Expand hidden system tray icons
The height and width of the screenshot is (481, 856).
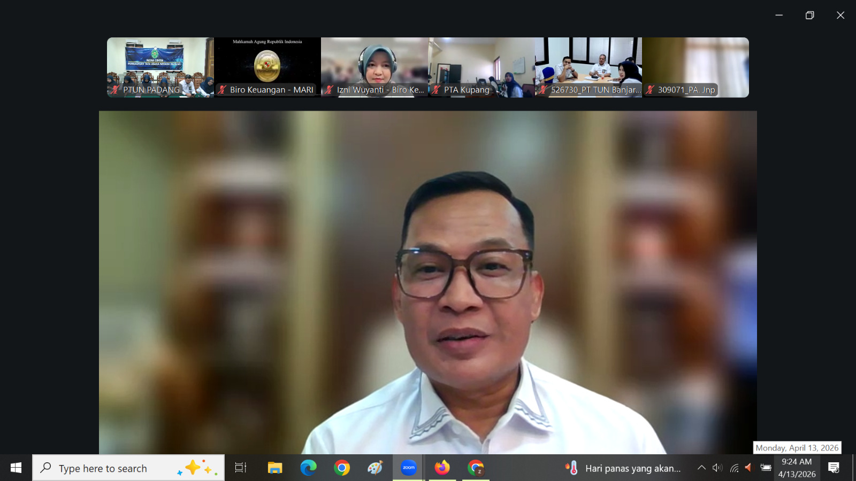coord(701,468)
